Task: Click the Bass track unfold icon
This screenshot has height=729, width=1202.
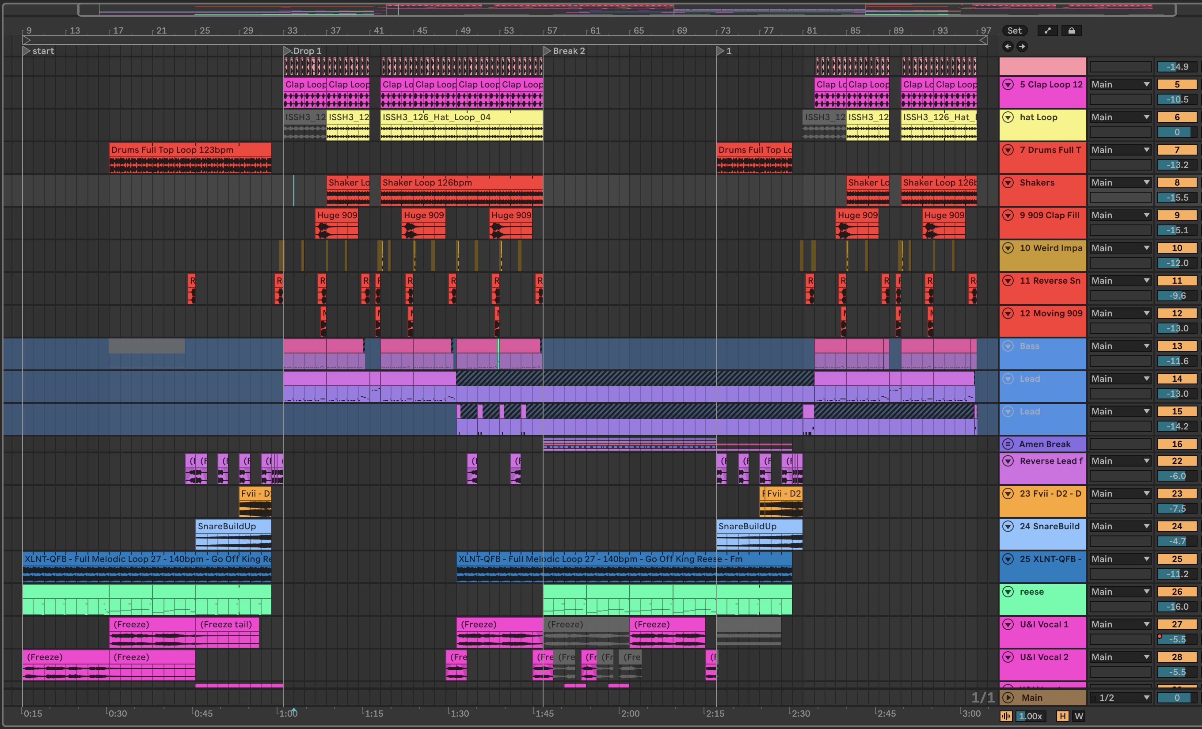Action: tap(1008, 346)
